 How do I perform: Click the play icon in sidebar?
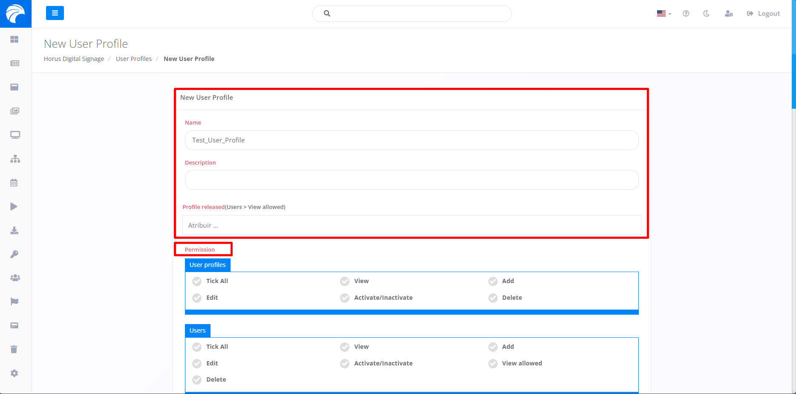tap(14, 207)
